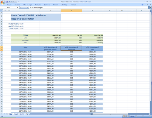Switch to Page Layout view in status bar
The image size is (152, 118).
coord(126,116)
